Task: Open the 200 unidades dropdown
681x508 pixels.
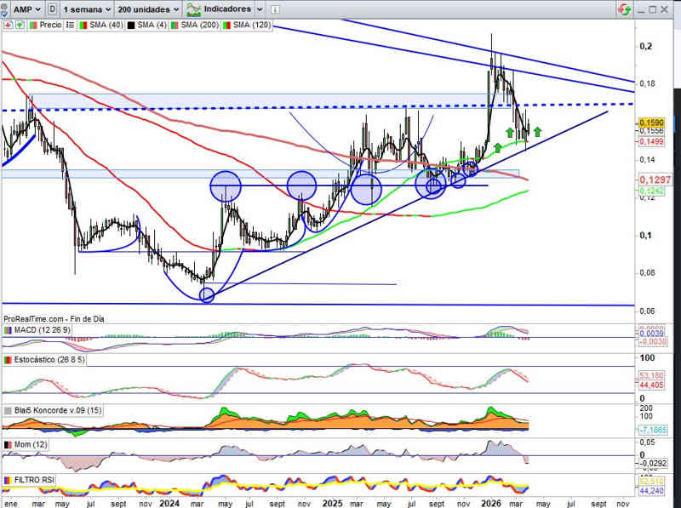Action: coord(148,9)
